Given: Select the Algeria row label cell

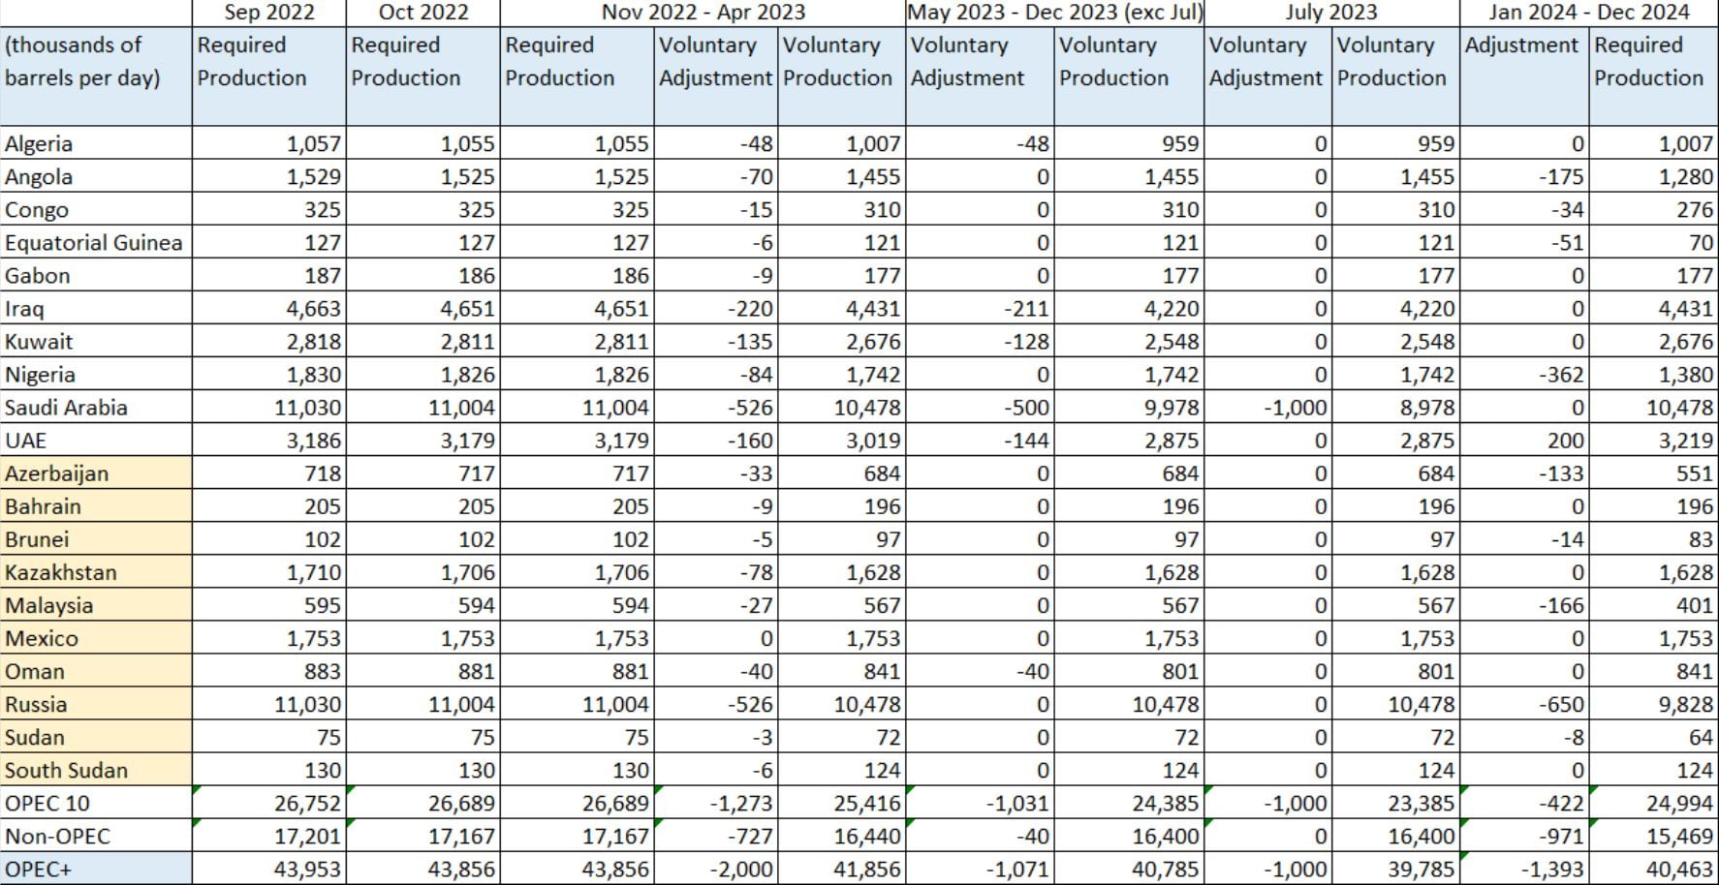Looking at the screenshot, I should click(x=96, y=143).
